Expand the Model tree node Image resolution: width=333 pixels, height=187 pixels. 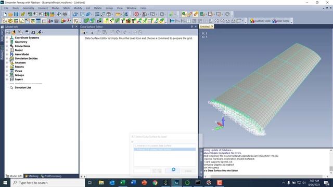tap(7, 50)
